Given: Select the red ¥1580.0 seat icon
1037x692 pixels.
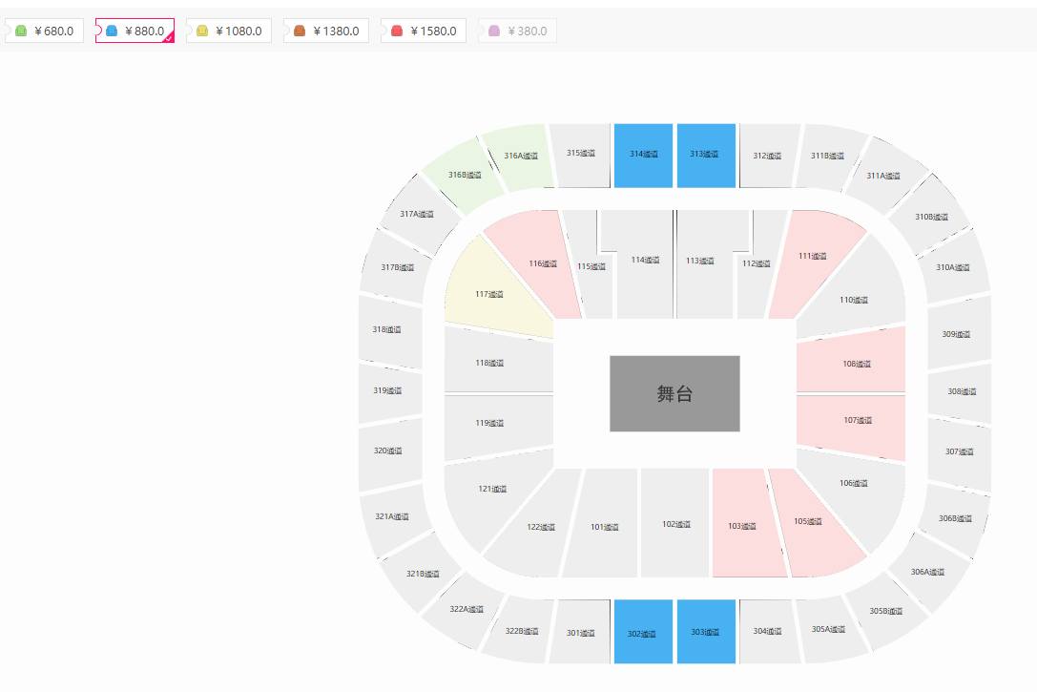Looking at the screenshot, I should point(397,31).
